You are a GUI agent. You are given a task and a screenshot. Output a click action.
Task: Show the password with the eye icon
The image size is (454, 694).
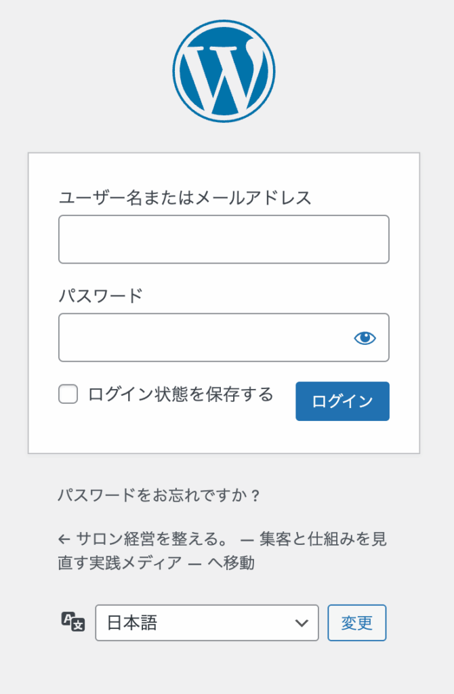click(365, 338)
